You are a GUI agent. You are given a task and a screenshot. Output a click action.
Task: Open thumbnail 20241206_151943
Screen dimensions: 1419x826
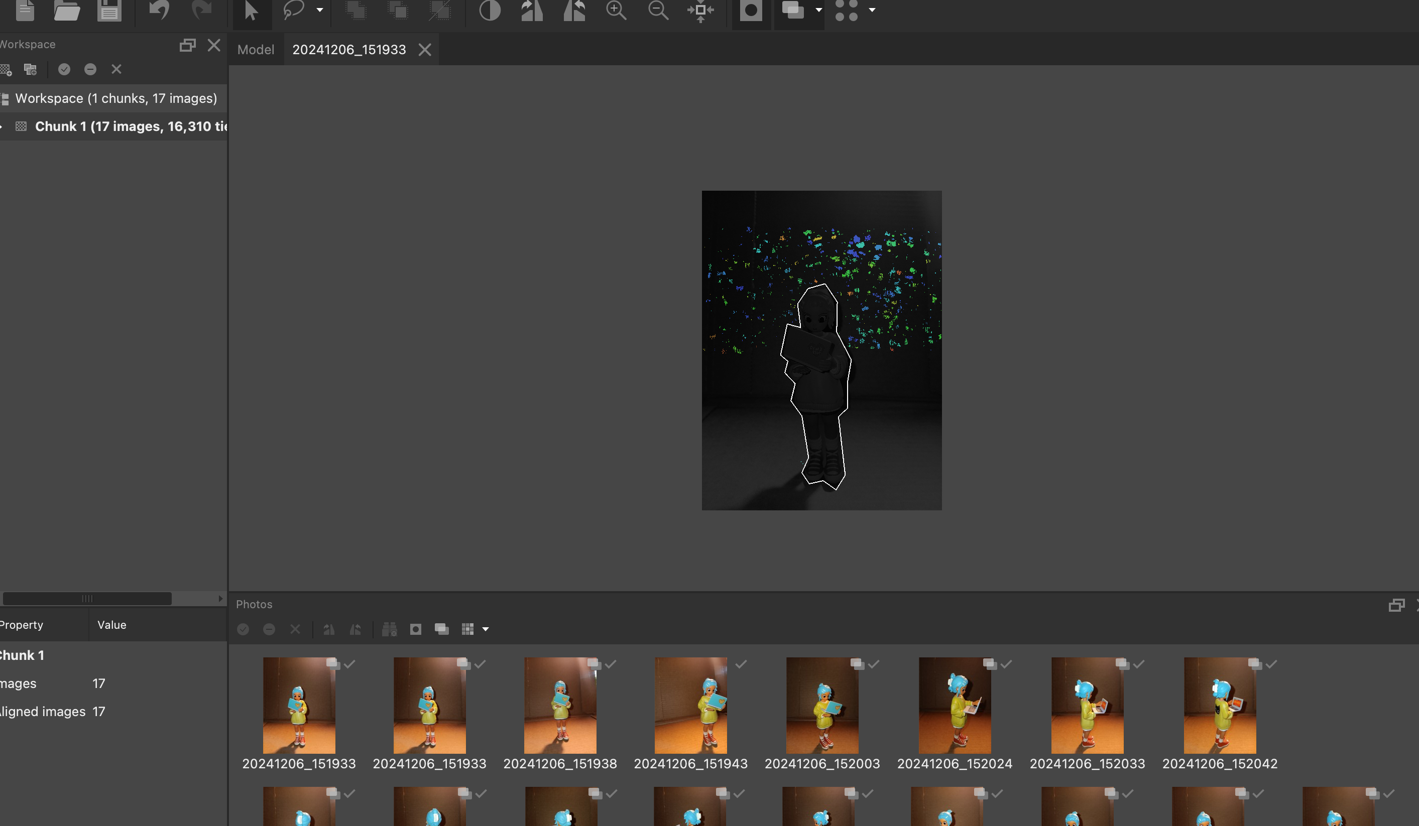coord(691,706)
